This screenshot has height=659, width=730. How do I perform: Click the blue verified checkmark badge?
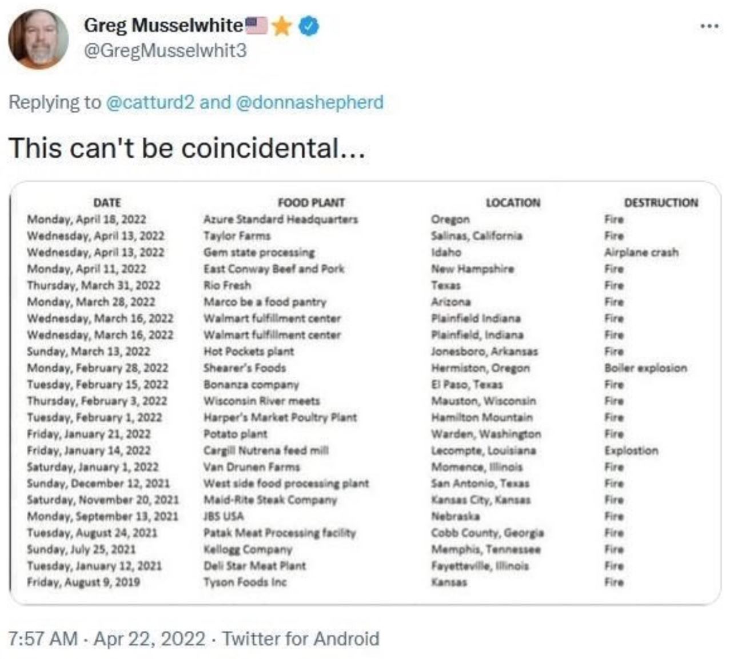click(x=309, y=26)
